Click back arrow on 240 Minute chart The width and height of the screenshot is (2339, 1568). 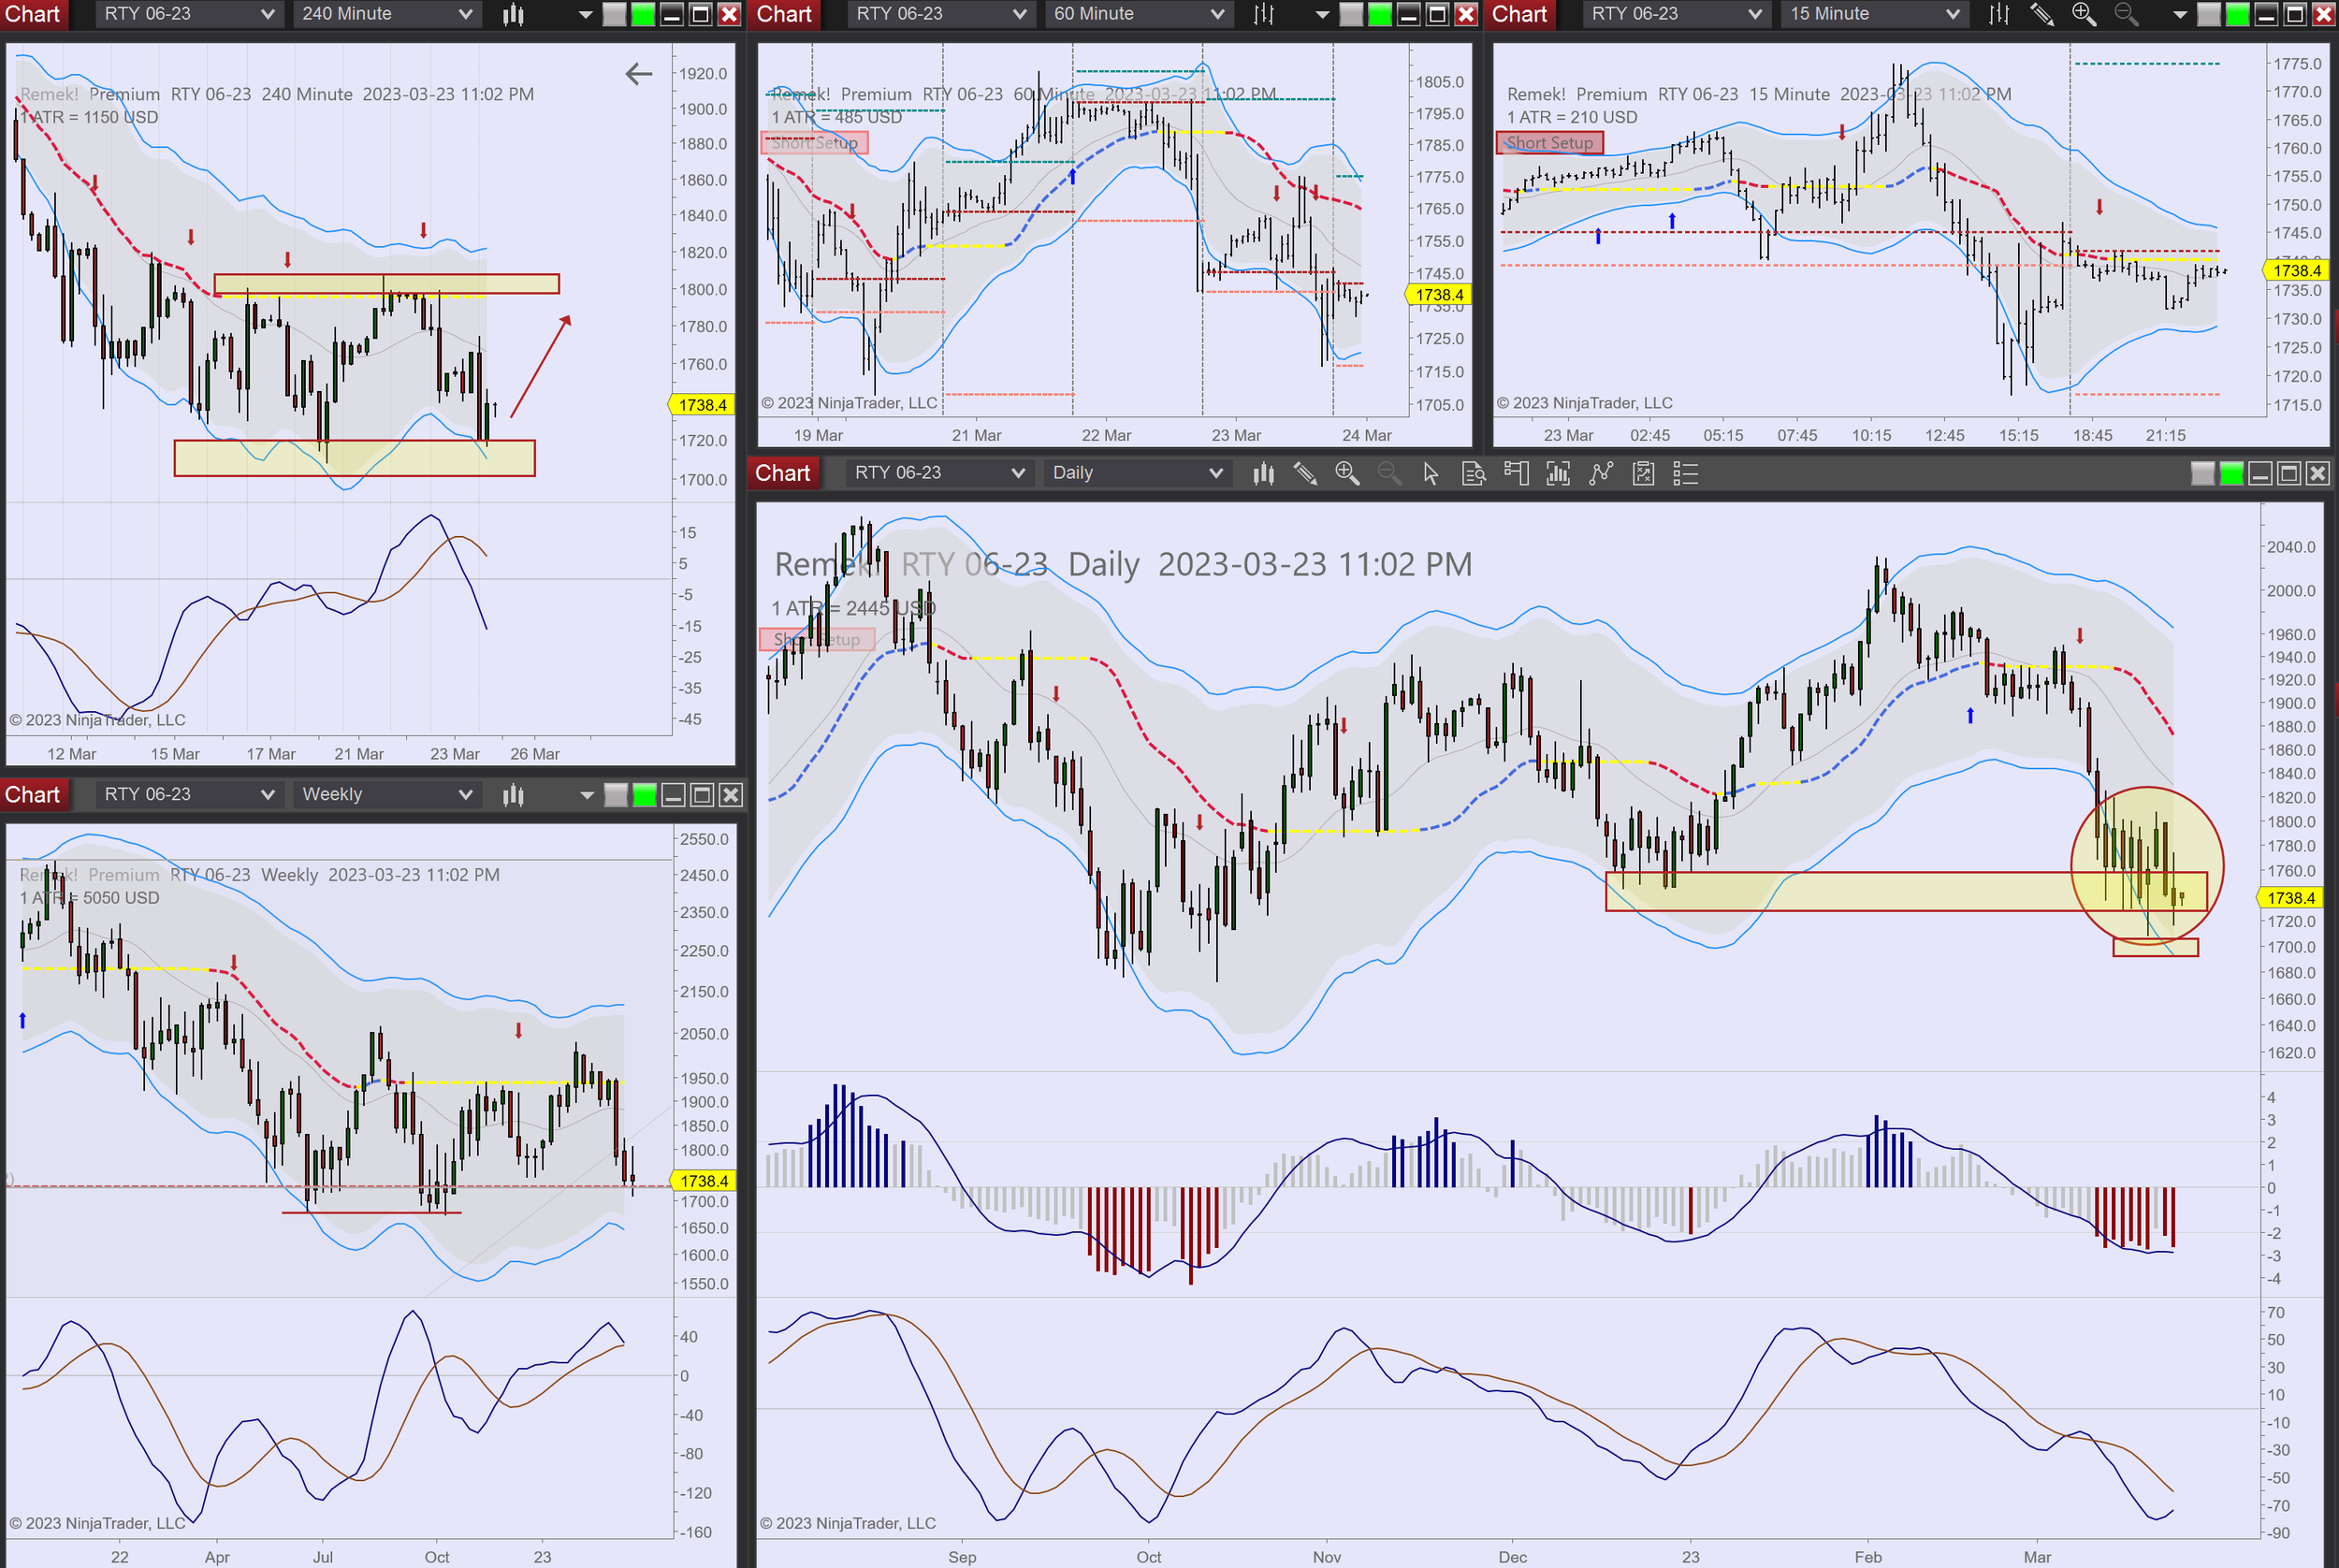pos(638,74)
